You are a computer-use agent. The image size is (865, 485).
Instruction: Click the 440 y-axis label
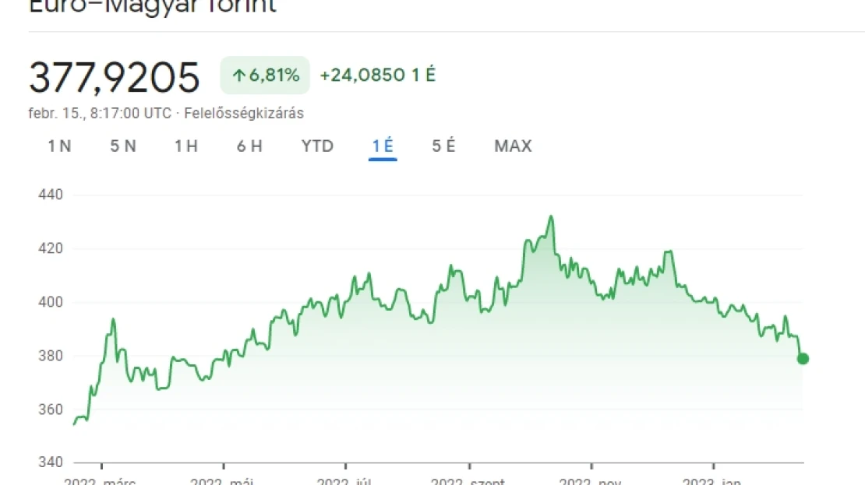(50, 195)
